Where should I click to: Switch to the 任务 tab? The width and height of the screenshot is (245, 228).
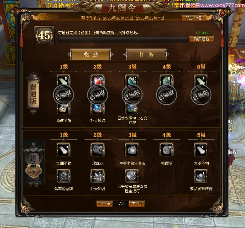click(x=146, y=54)
